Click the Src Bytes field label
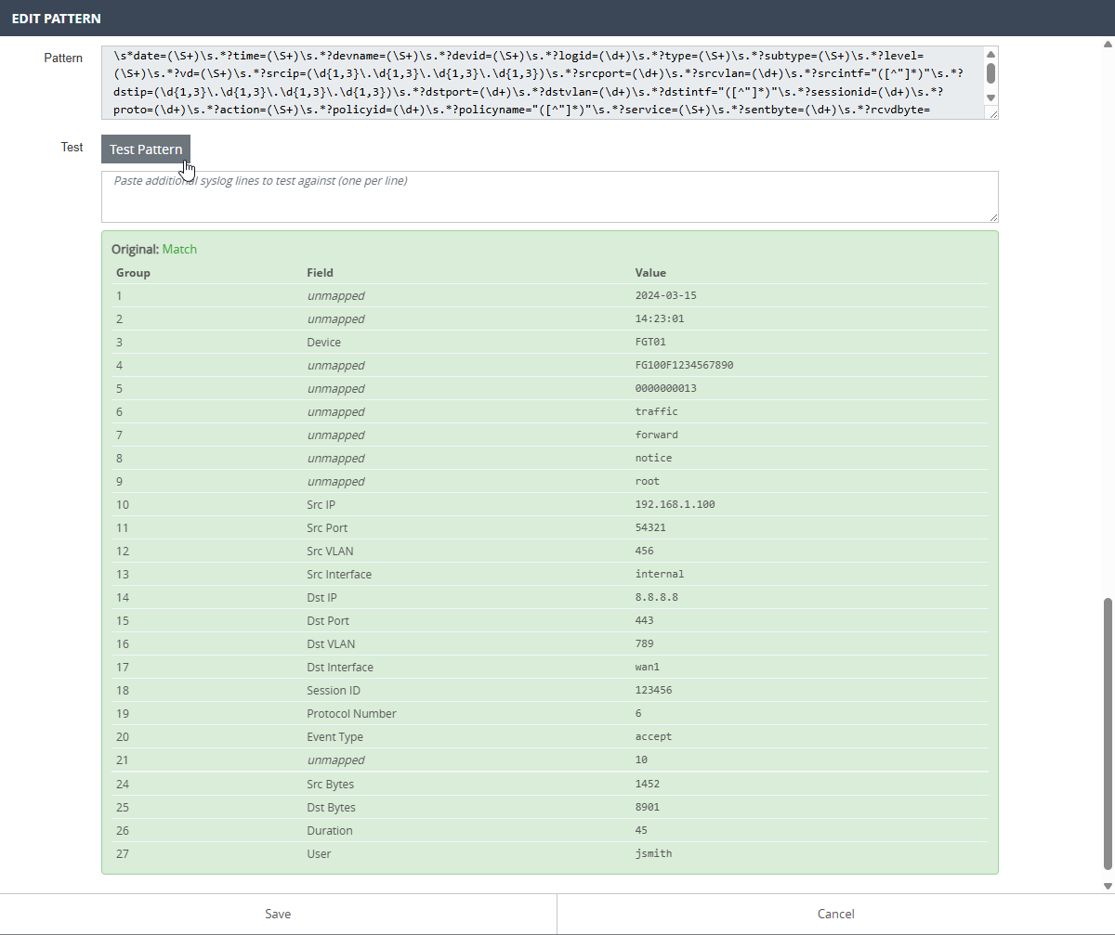This screenshot has height=935, width=1115. click(x=331, y=784)
